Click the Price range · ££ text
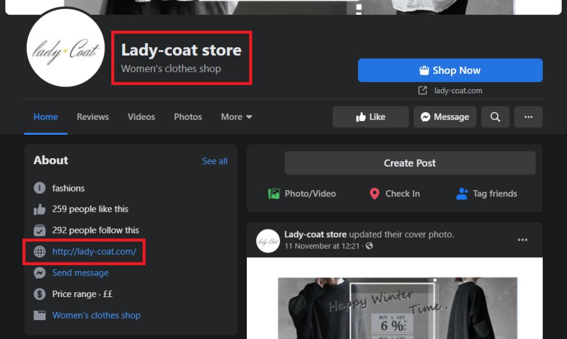567x339 pixels. click(x=82, y=294)
